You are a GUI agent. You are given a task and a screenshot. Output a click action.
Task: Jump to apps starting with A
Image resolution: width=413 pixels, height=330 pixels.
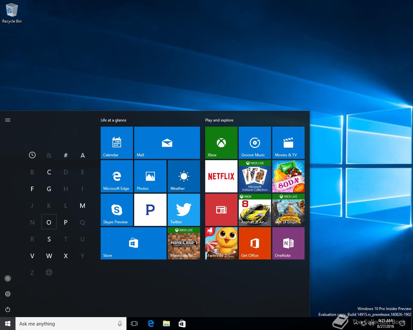[83, 155]
